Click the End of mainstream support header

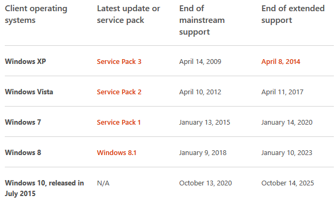click(202, 20)
